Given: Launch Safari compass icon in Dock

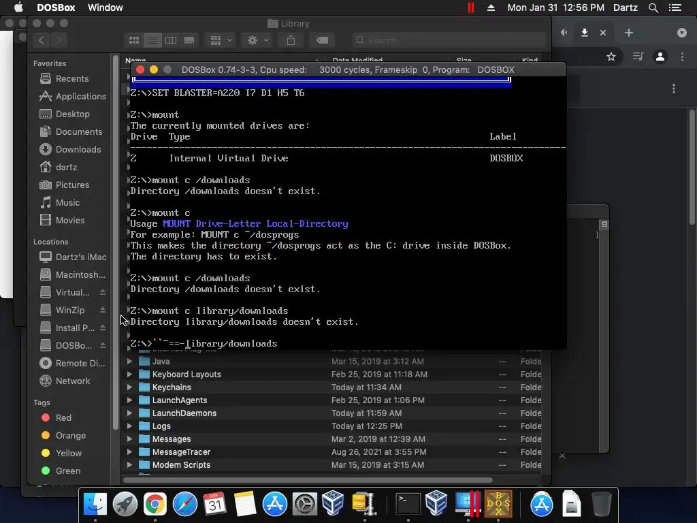Looking at the screenshot, I should pos(185,504).
